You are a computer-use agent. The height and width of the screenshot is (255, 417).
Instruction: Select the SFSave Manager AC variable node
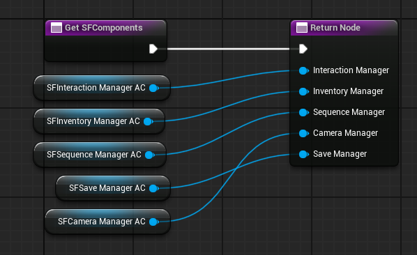point(113,188)
